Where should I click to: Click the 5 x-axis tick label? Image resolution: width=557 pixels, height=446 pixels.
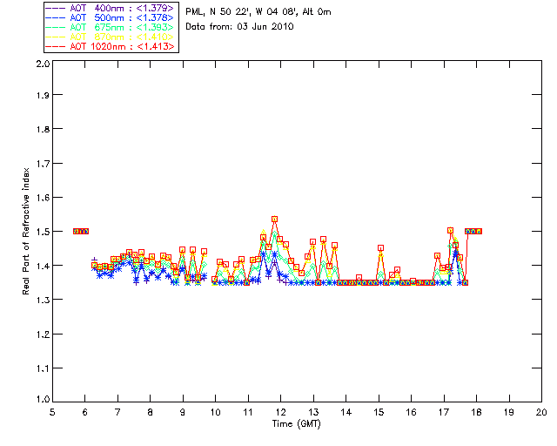[52, 412]
